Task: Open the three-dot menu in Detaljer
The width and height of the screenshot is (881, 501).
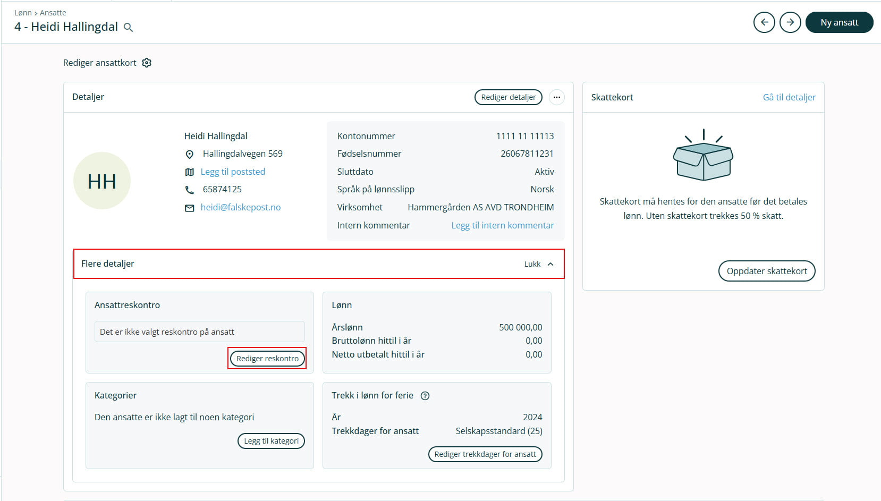Action: tap(556, 97)
